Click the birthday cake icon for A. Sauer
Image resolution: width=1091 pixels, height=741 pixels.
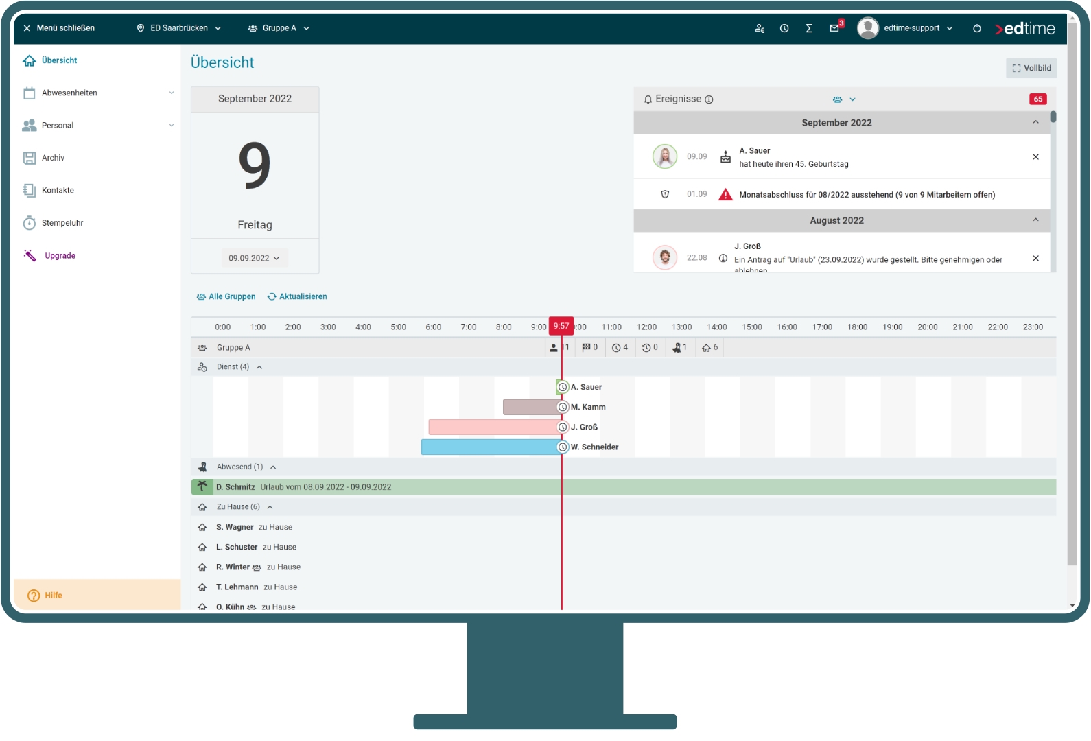tap(725, 157)
